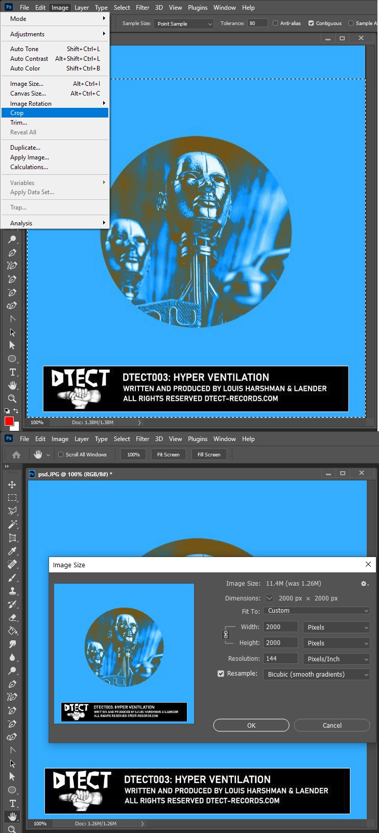
Task: Select the Eyedropper tool
Action: coord(12,551)
